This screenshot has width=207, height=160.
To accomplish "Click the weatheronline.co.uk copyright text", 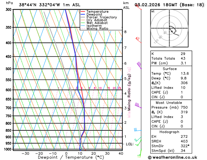I will (x=172, y=157).
